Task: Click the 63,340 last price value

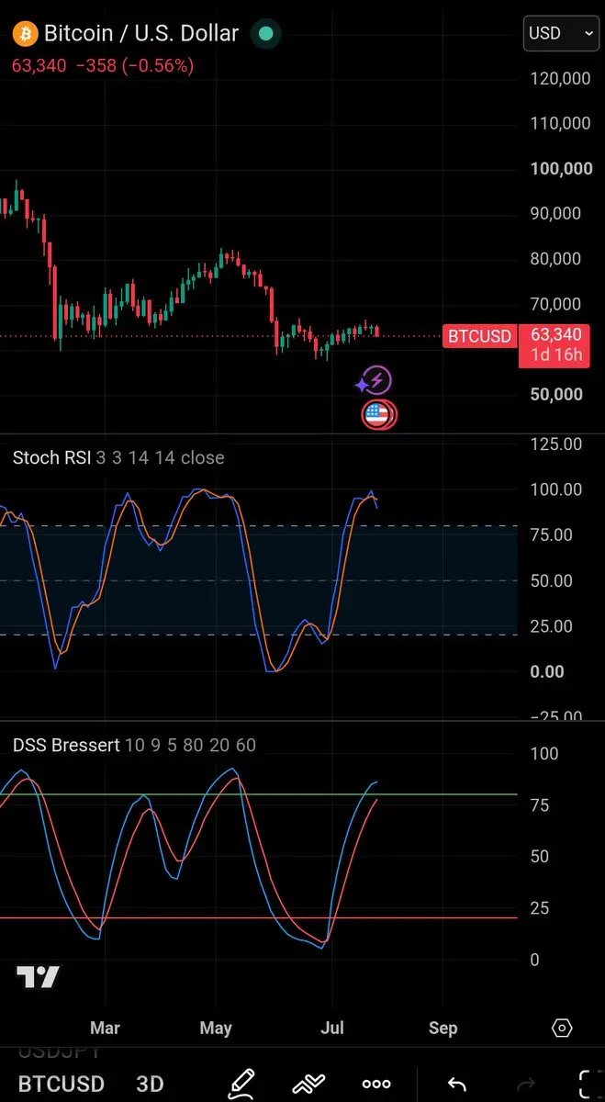Action: click(x=39, y=66)
